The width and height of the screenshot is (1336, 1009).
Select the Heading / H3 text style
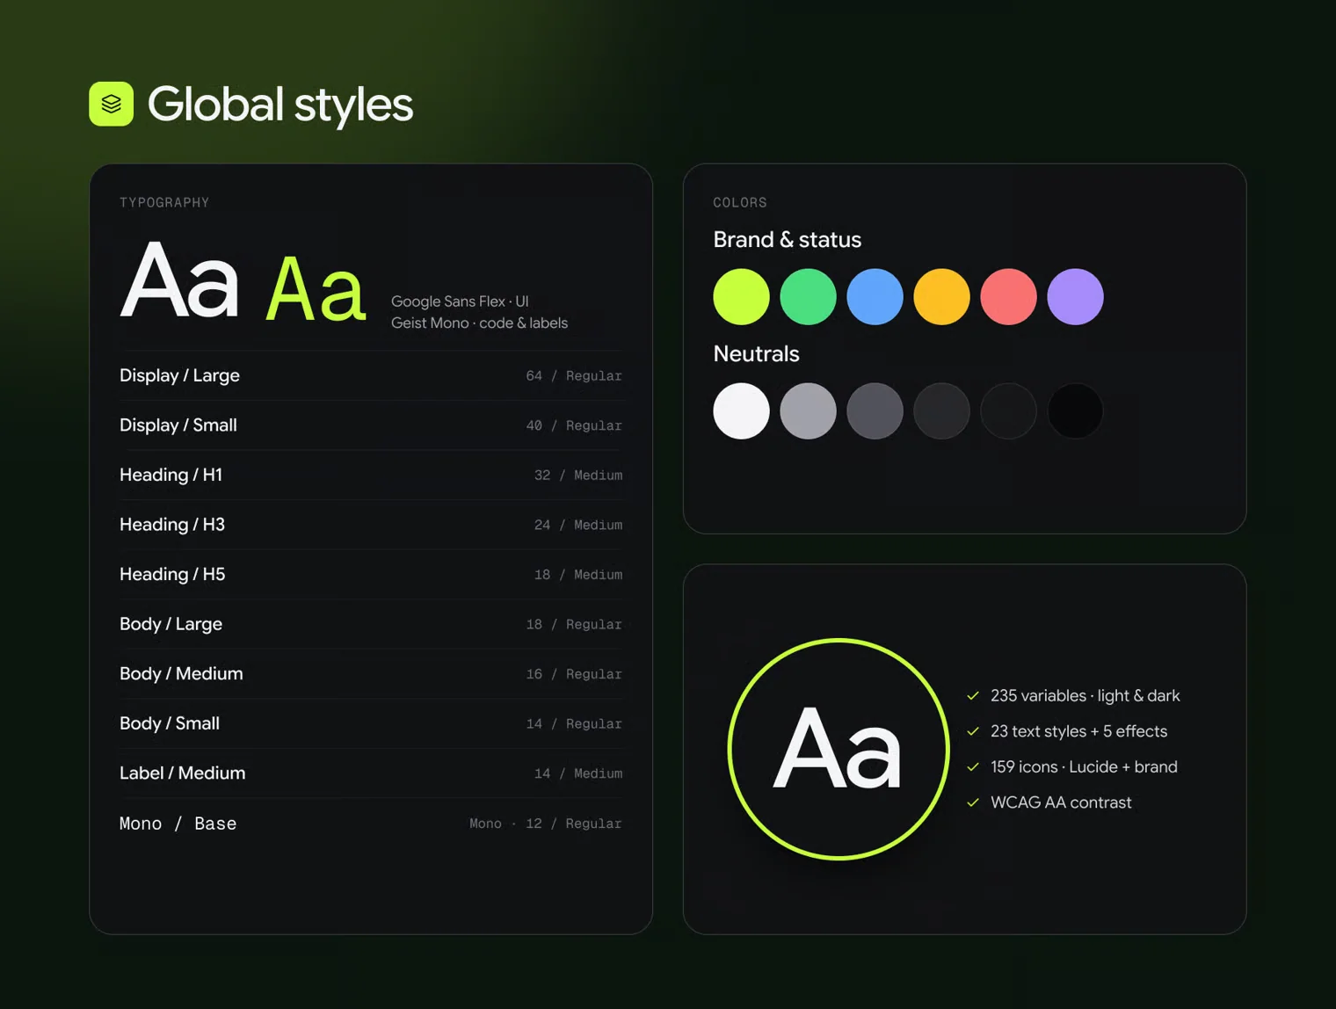coord(371,525)
